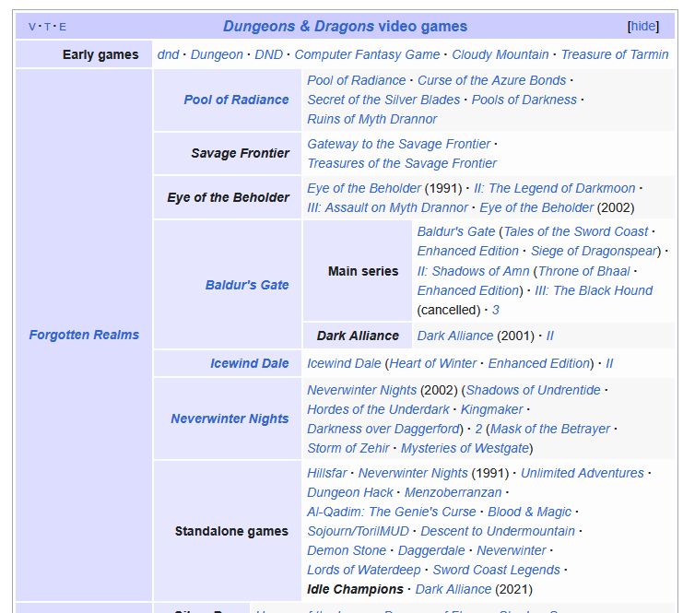Open Hordes of the Underdark link

pyautogui.click(x=378, y=409)
